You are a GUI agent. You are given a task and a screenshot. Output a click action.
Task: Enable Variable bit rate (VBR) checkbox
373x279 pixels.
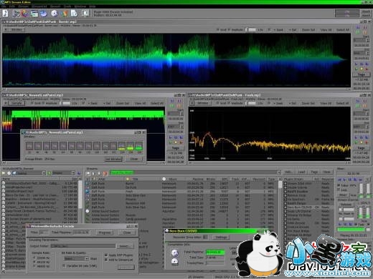tap(64, 265)
